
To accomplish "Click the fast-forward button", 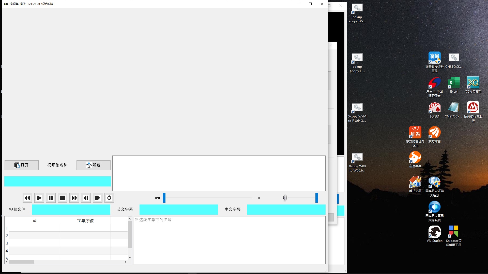I will pyautogui.click(x=74, y=198).
